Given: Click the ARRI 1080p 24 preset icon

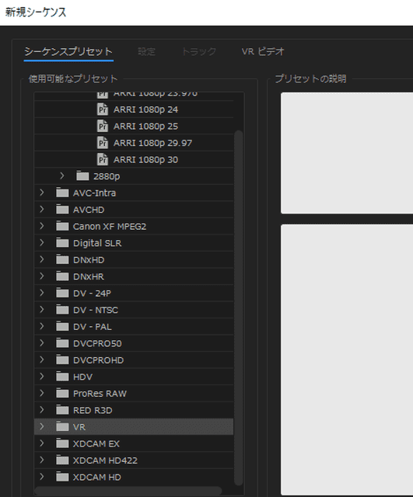Looking at the screenshot, I should point(103,109).
